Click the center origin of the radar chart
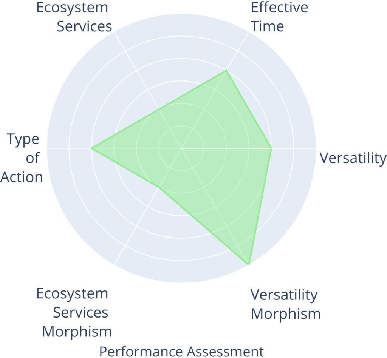 point(181,148)
